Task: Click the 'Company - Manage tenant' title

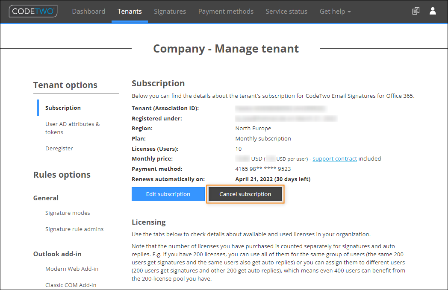Action: [x=226, y=49]
